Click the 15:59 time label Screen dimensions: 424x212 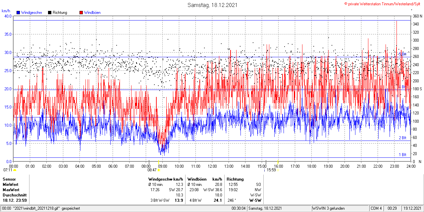(x=271, y=170)
